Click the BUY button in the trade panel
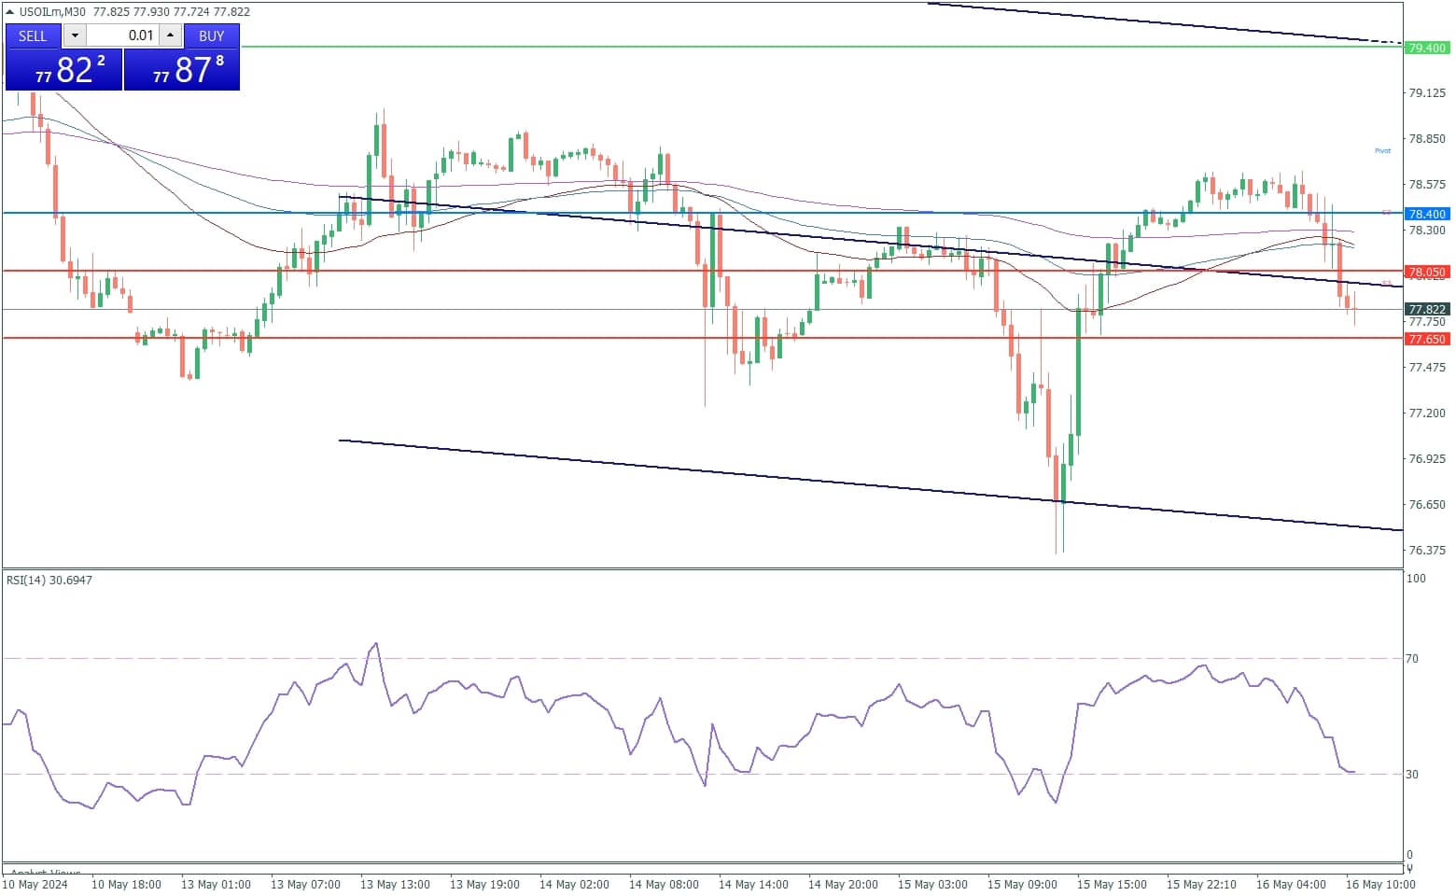This screenshot has width=1456, height=896. click(x=212, y=35)
